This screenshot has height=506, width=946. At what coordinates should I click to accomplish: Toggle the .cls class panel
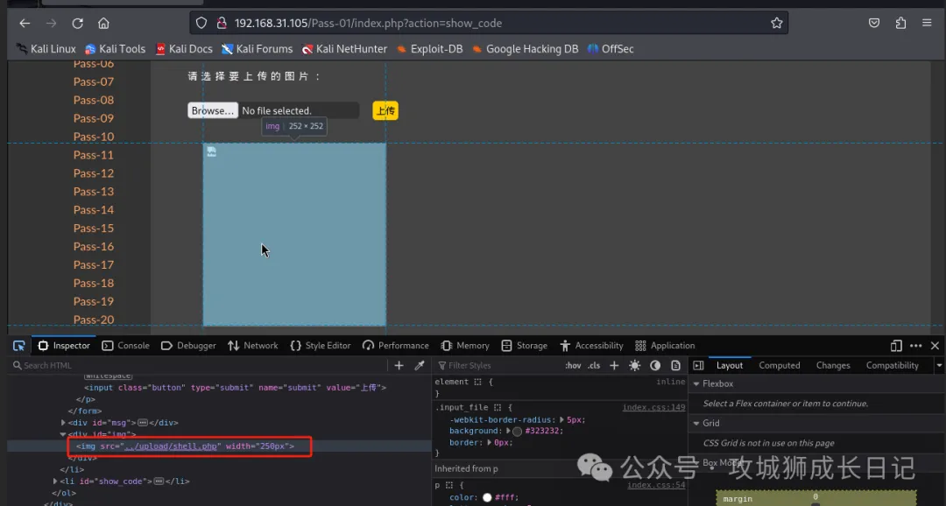click(x=594, y=365)
